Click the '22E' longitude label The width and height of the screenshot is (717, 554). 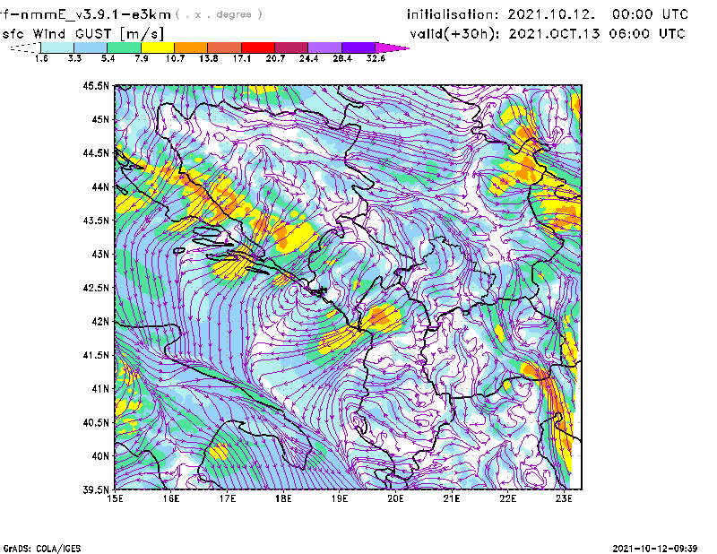point(507,498)
